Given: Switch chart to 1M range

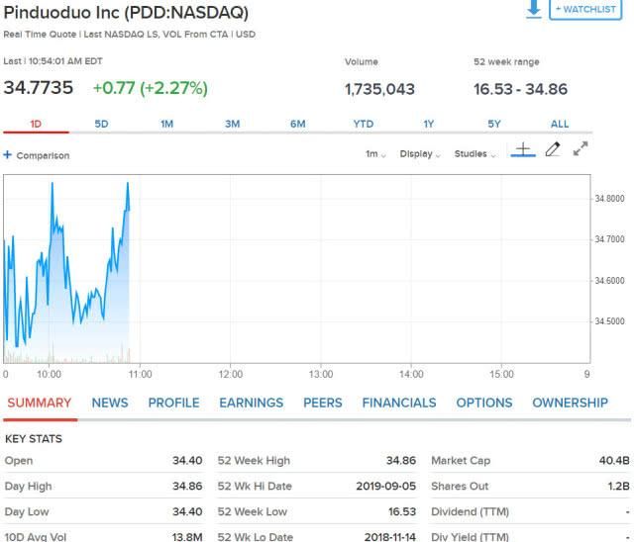Looking at the screenshot, I should [x=166, y=125].
